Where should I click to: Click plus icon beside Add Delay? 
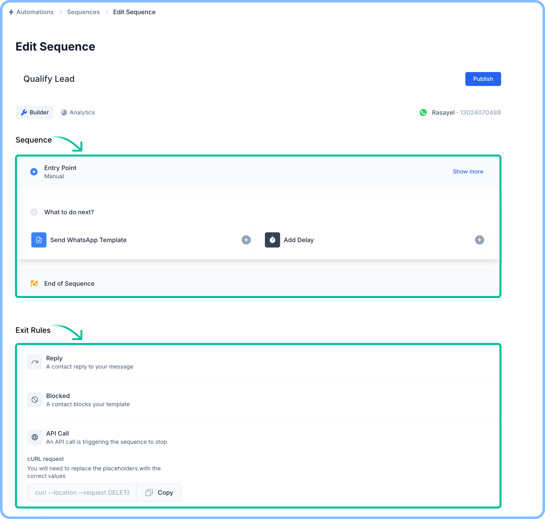[479, 240]
